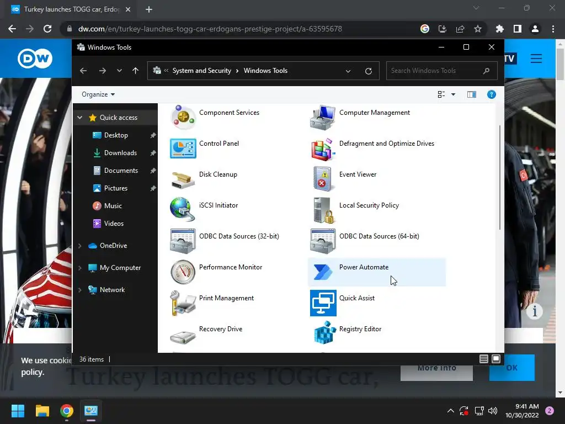Go back in Windows Tools window

pyautogui.click(x=83, y=71)
